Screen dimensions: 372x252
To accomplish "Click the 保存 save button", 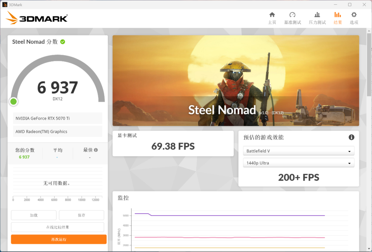I will tap(81, 215).
